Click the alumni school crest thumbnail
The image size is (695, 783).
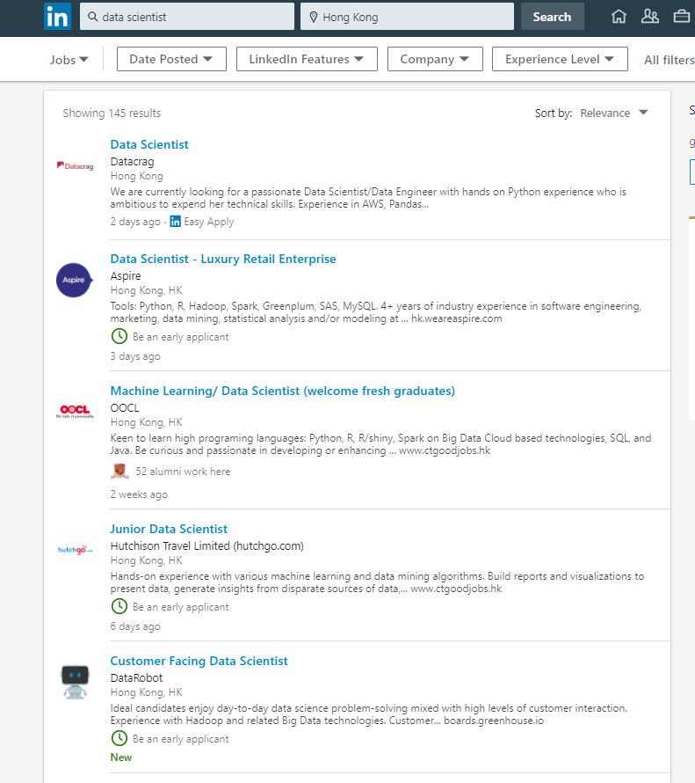tap(119, 471)
